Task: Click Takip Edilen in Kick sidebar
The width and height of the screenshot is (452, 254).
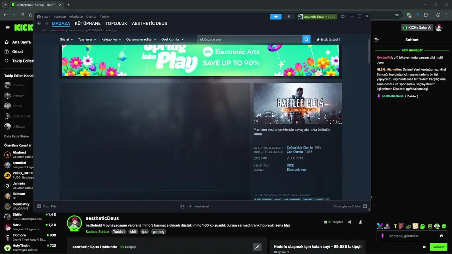Action: point(18,61)
